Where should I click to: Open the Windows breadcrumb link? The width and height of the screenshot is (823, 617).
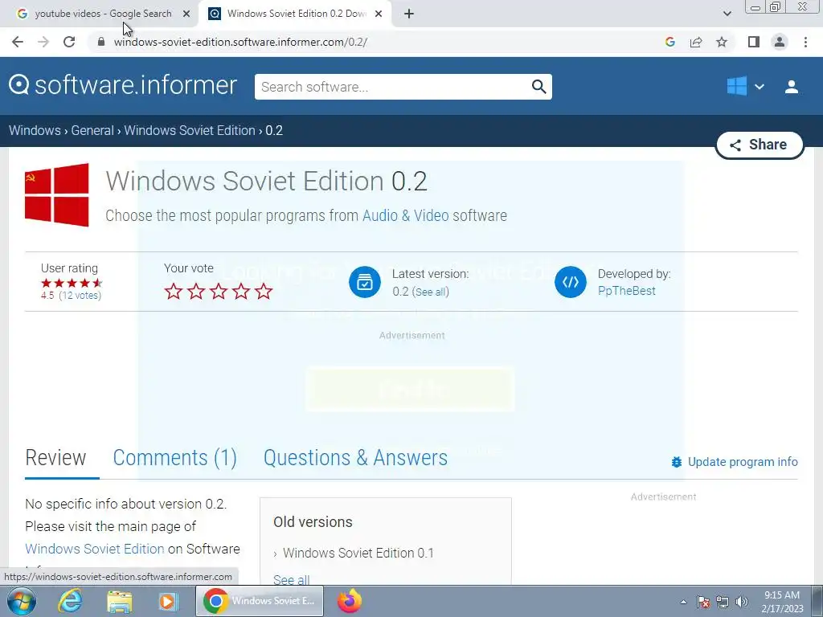coord(35,130)
